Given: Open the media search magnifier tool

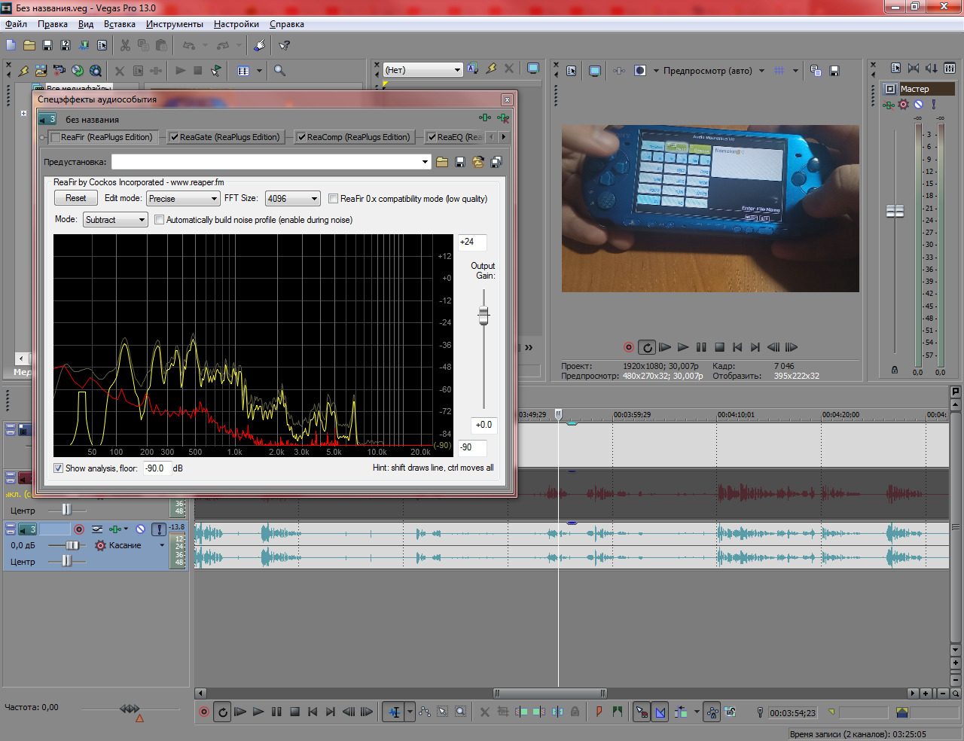Looking at the screenshot, I should click(x=279, y=71).
